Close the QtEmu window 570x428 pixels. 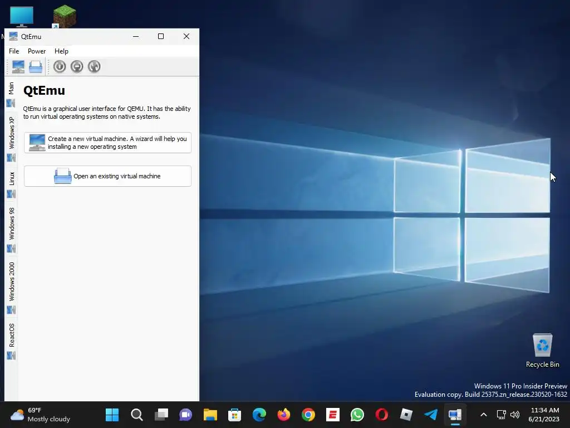click(x=186, y=36)
